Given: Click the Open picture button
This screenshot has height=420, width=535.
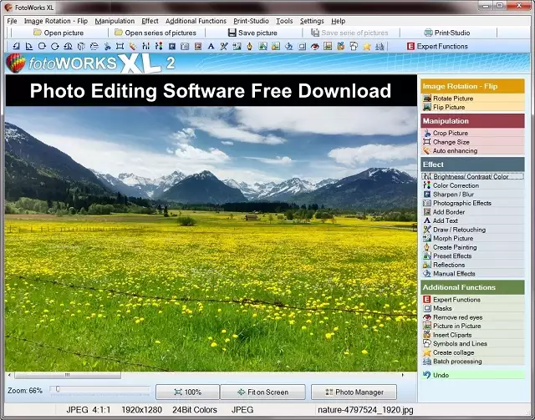Looking at the screenshot, I should pyautogui.click(x=57, y=33).
